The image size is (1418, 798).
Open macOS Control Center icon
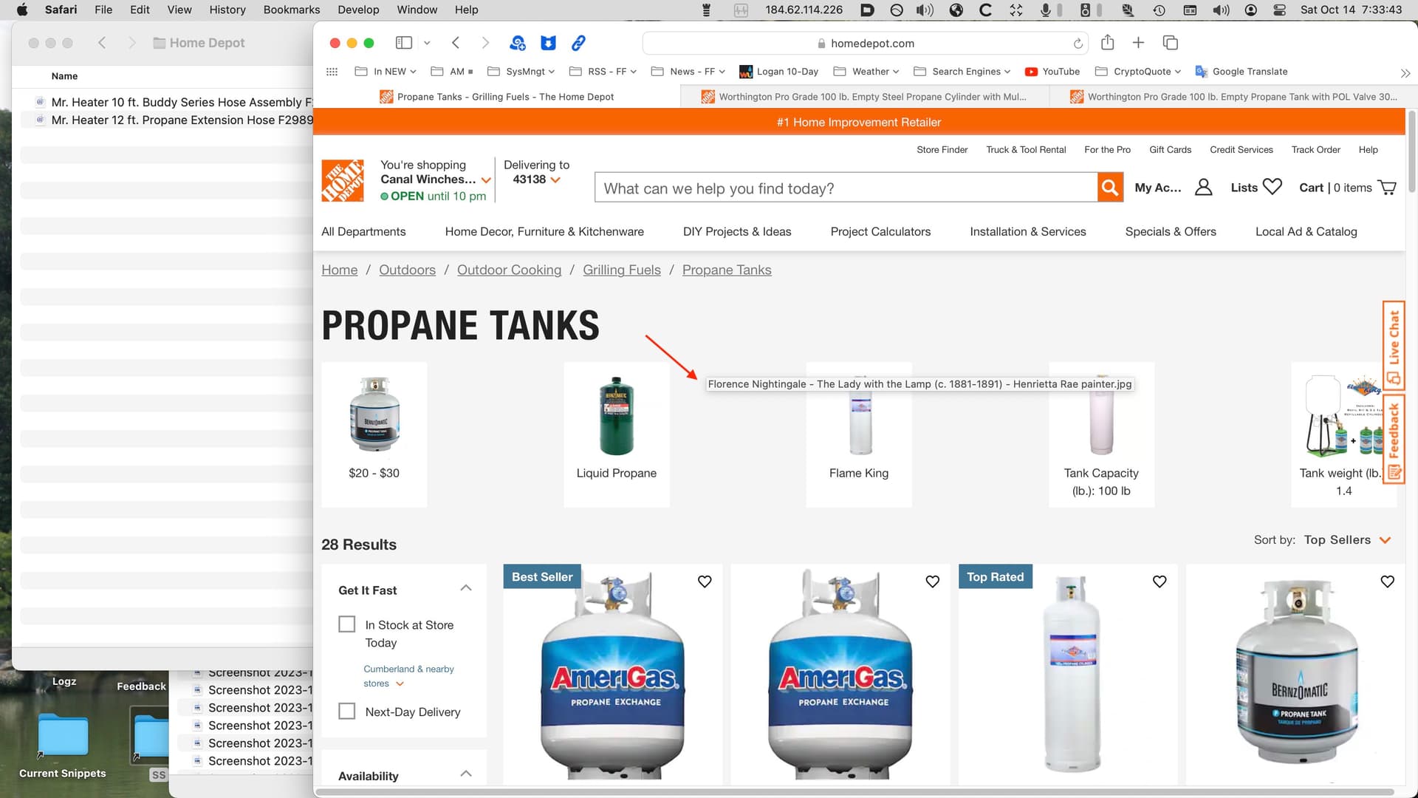[x=1280, y=10]
